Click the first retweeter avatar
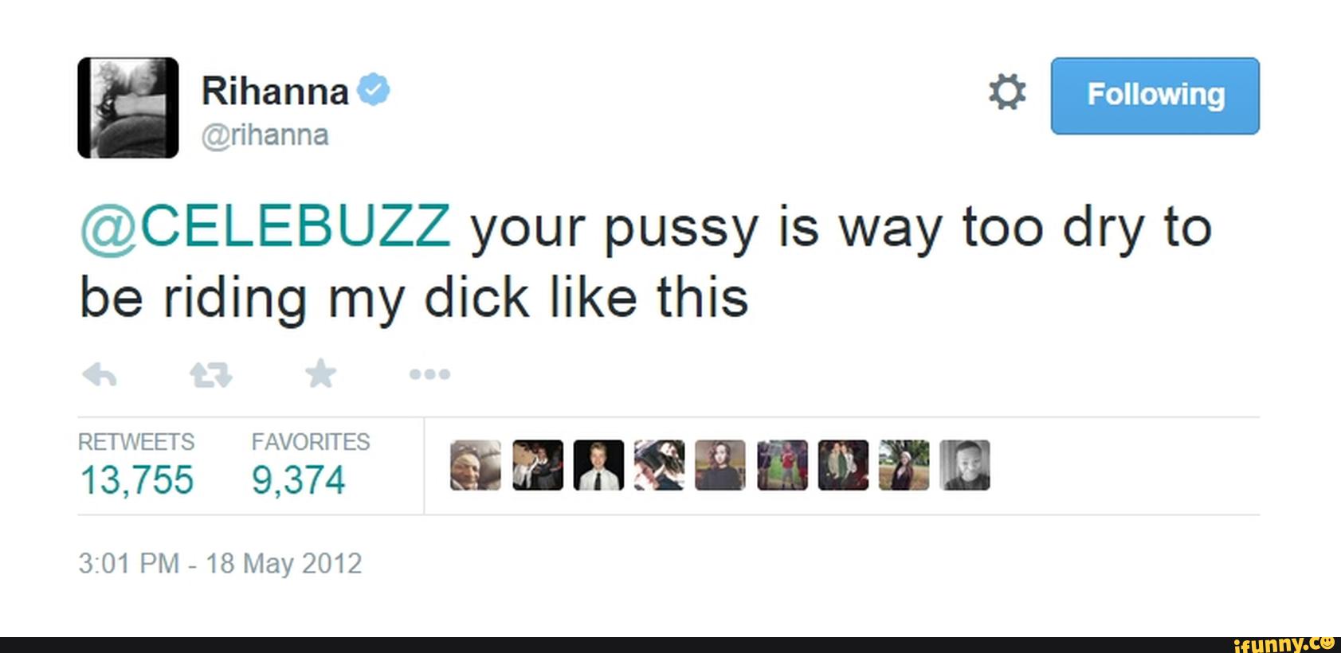1341x653 pixels. [476, 465]
